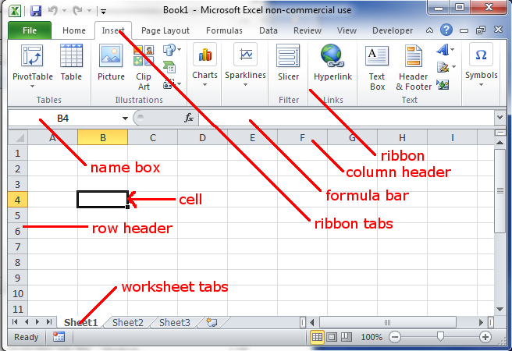The image size is (512, 351).
Task: Open the Symbols menu
Action: (x=482, y=65)
